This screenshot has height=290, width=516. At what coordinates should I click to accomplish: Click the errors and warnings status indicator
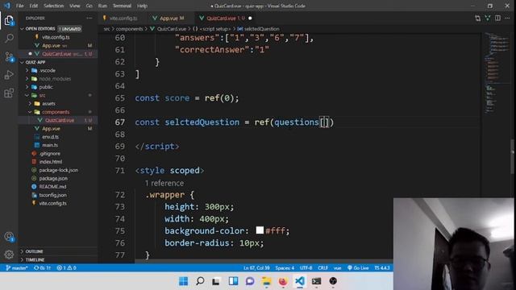(66, 268)
